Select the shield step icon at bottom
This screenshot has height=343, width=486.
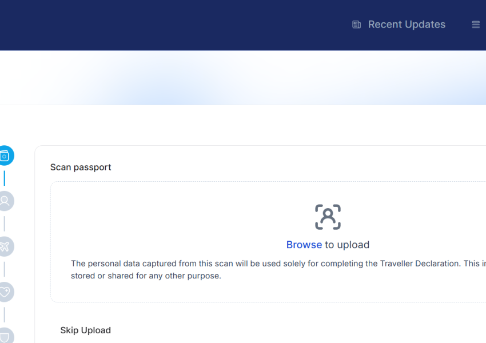coord(5,335)
